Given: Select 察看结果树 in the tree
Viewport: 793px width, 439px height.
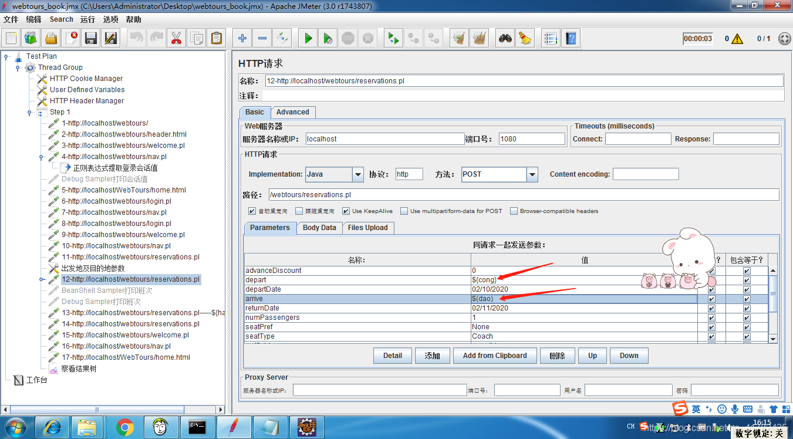Looking at the screenshot, I should pos(79,369).
